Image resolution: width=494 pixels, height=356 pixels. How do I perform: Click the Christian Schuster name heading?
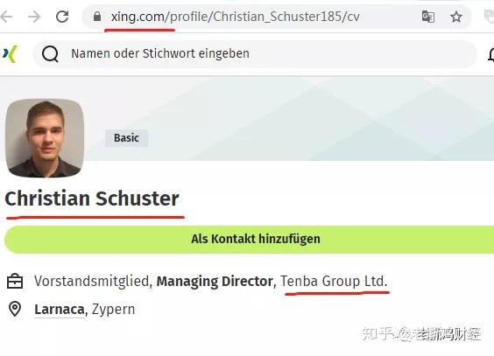(x=92, y=199)
